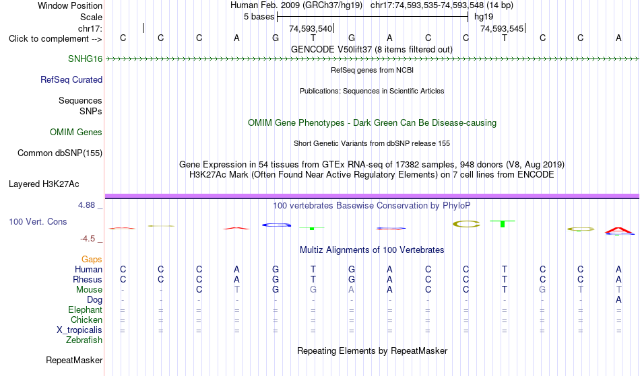Click the OMIM Gene Phenotypes title
The height and width of the screenshot is (376, 640).
pos(372,122)
